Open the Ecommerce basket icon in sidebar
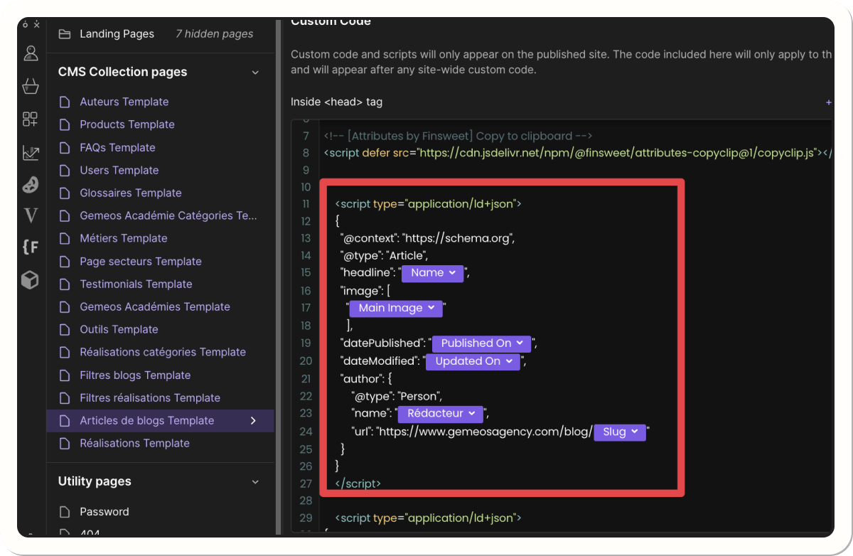 (31, 86)
